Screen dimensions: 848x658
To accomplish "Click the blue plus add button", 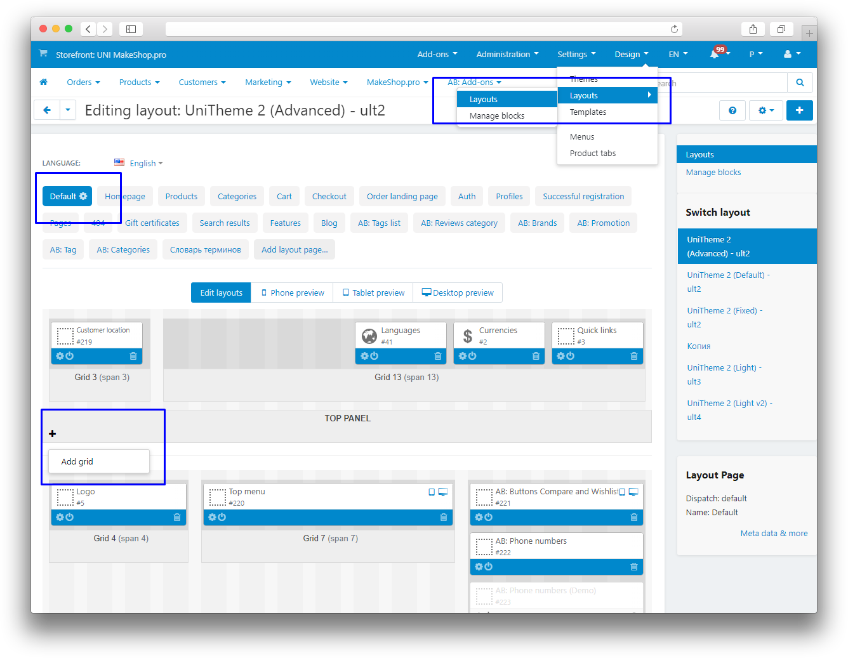I will click(x=800, y=110).
